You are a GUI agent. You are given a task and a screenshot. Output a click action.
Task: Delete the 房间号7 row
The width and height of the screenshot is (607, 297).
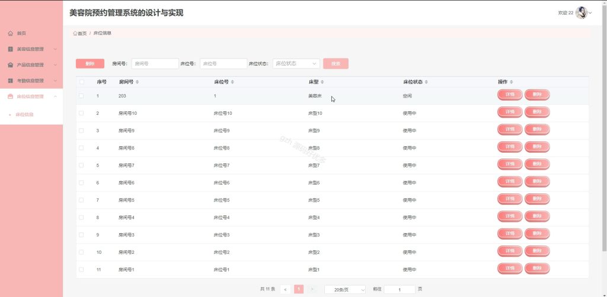coord(537,164)
